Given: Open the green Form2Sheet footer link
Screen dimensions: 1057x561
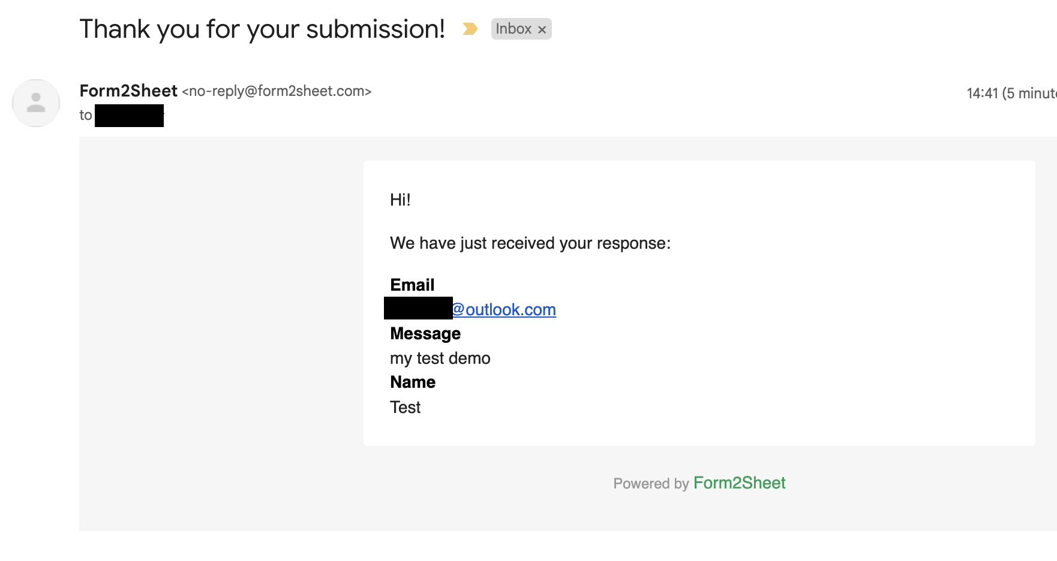Looking at the screenshot, I should 739,483.
